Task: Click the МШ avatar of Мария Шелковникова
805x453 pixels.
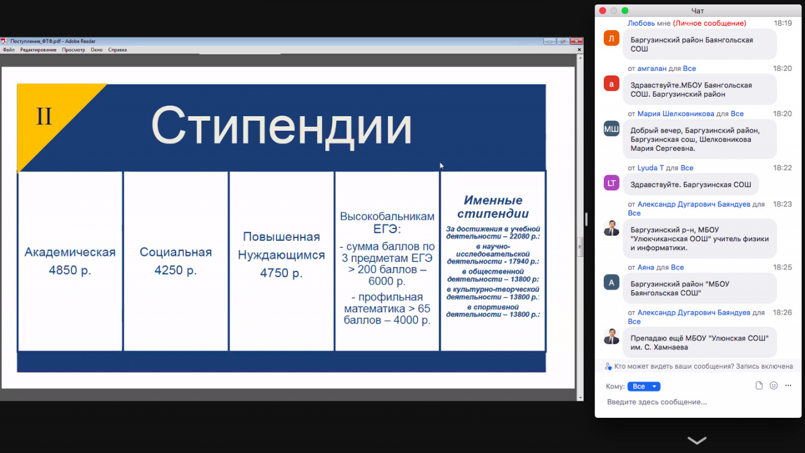Action: click(611, 129)
